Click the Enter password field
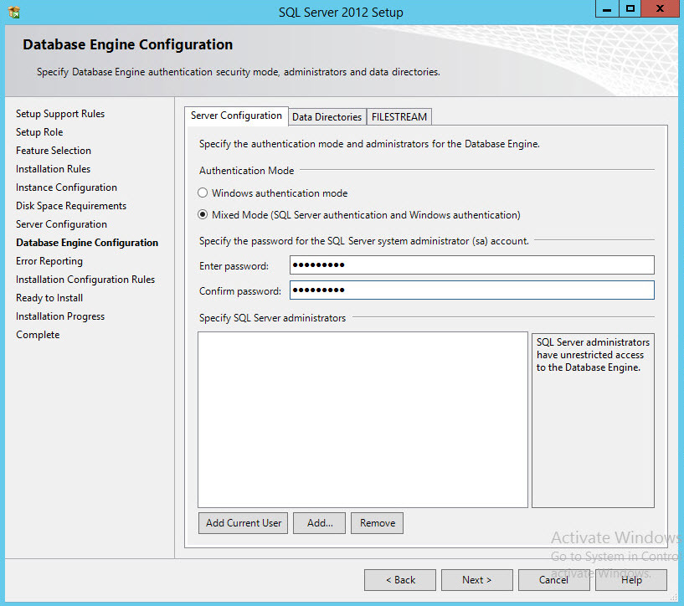The image size is (684, 606). pos(471,265)
